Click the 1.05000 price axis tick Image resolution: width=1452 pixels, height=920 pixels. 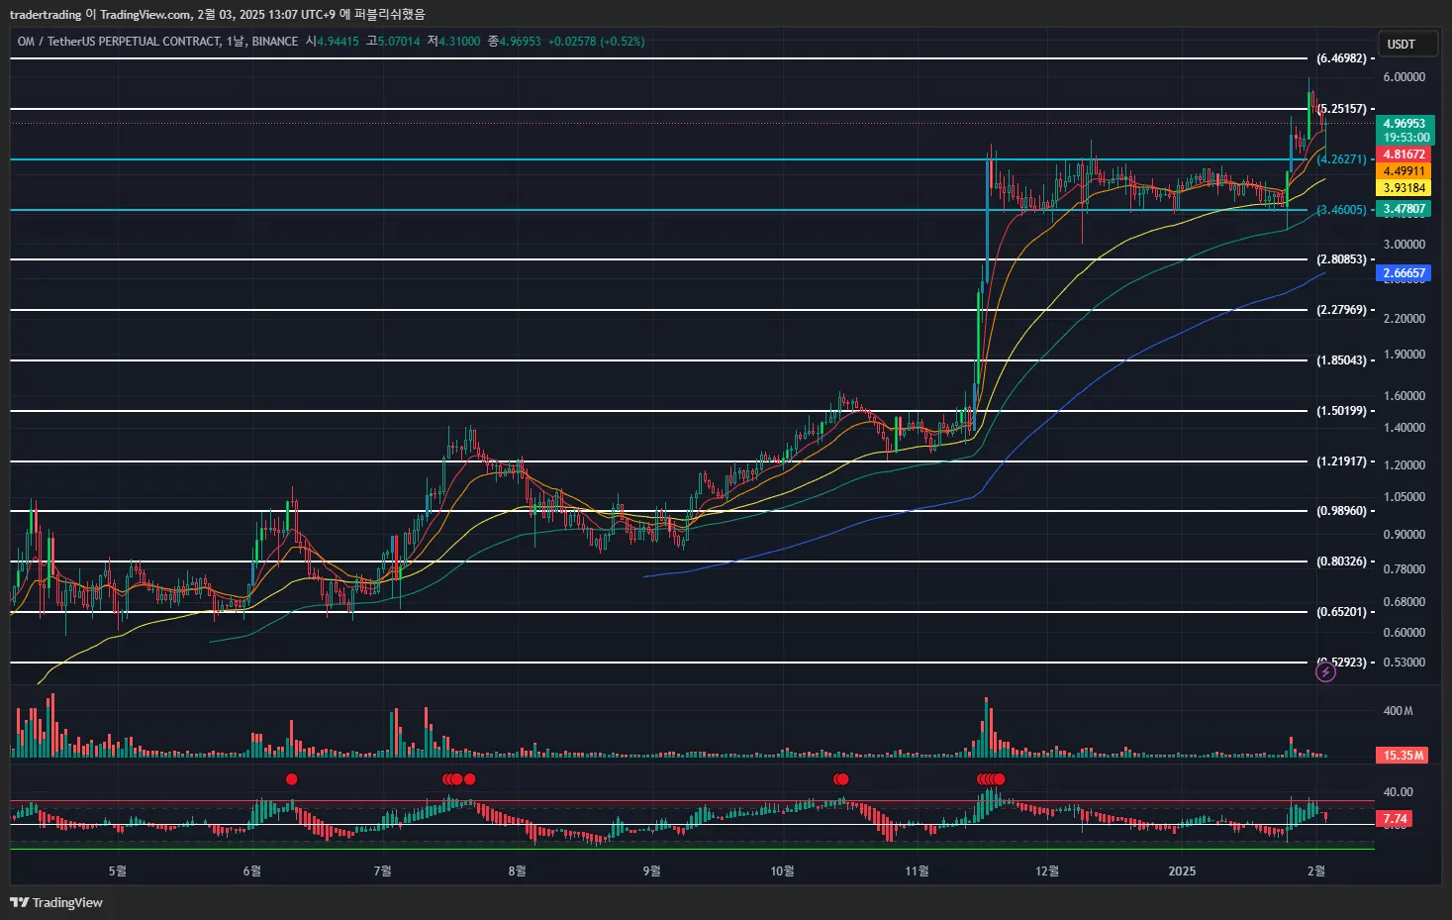[x=1404, y=497]
